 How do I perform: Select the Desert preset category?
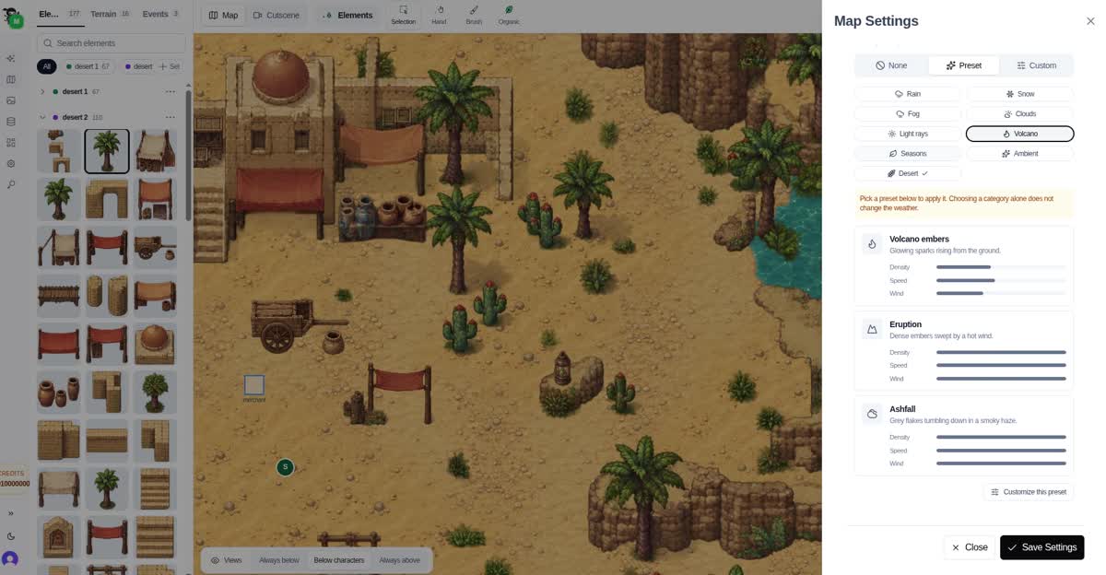908,173
